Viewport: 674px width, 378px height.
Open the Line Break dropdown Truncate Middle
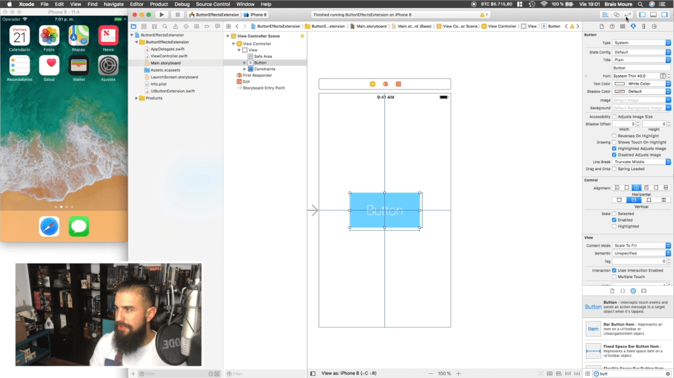click(641, 162)
